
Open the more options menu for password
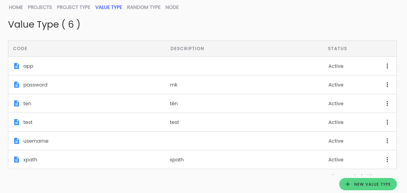pos(387,85)
